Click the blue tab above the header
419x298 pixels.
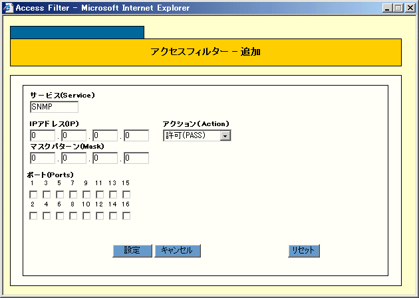(77, 33)
